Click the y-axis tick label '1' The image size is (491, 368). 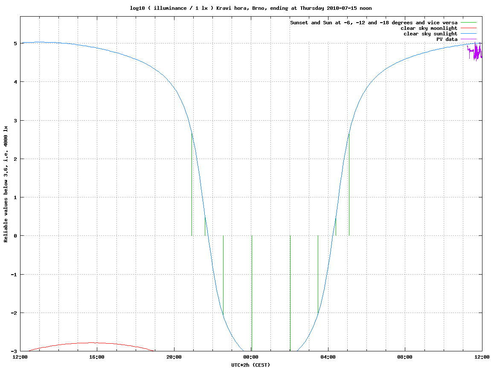tap(15, 197)
